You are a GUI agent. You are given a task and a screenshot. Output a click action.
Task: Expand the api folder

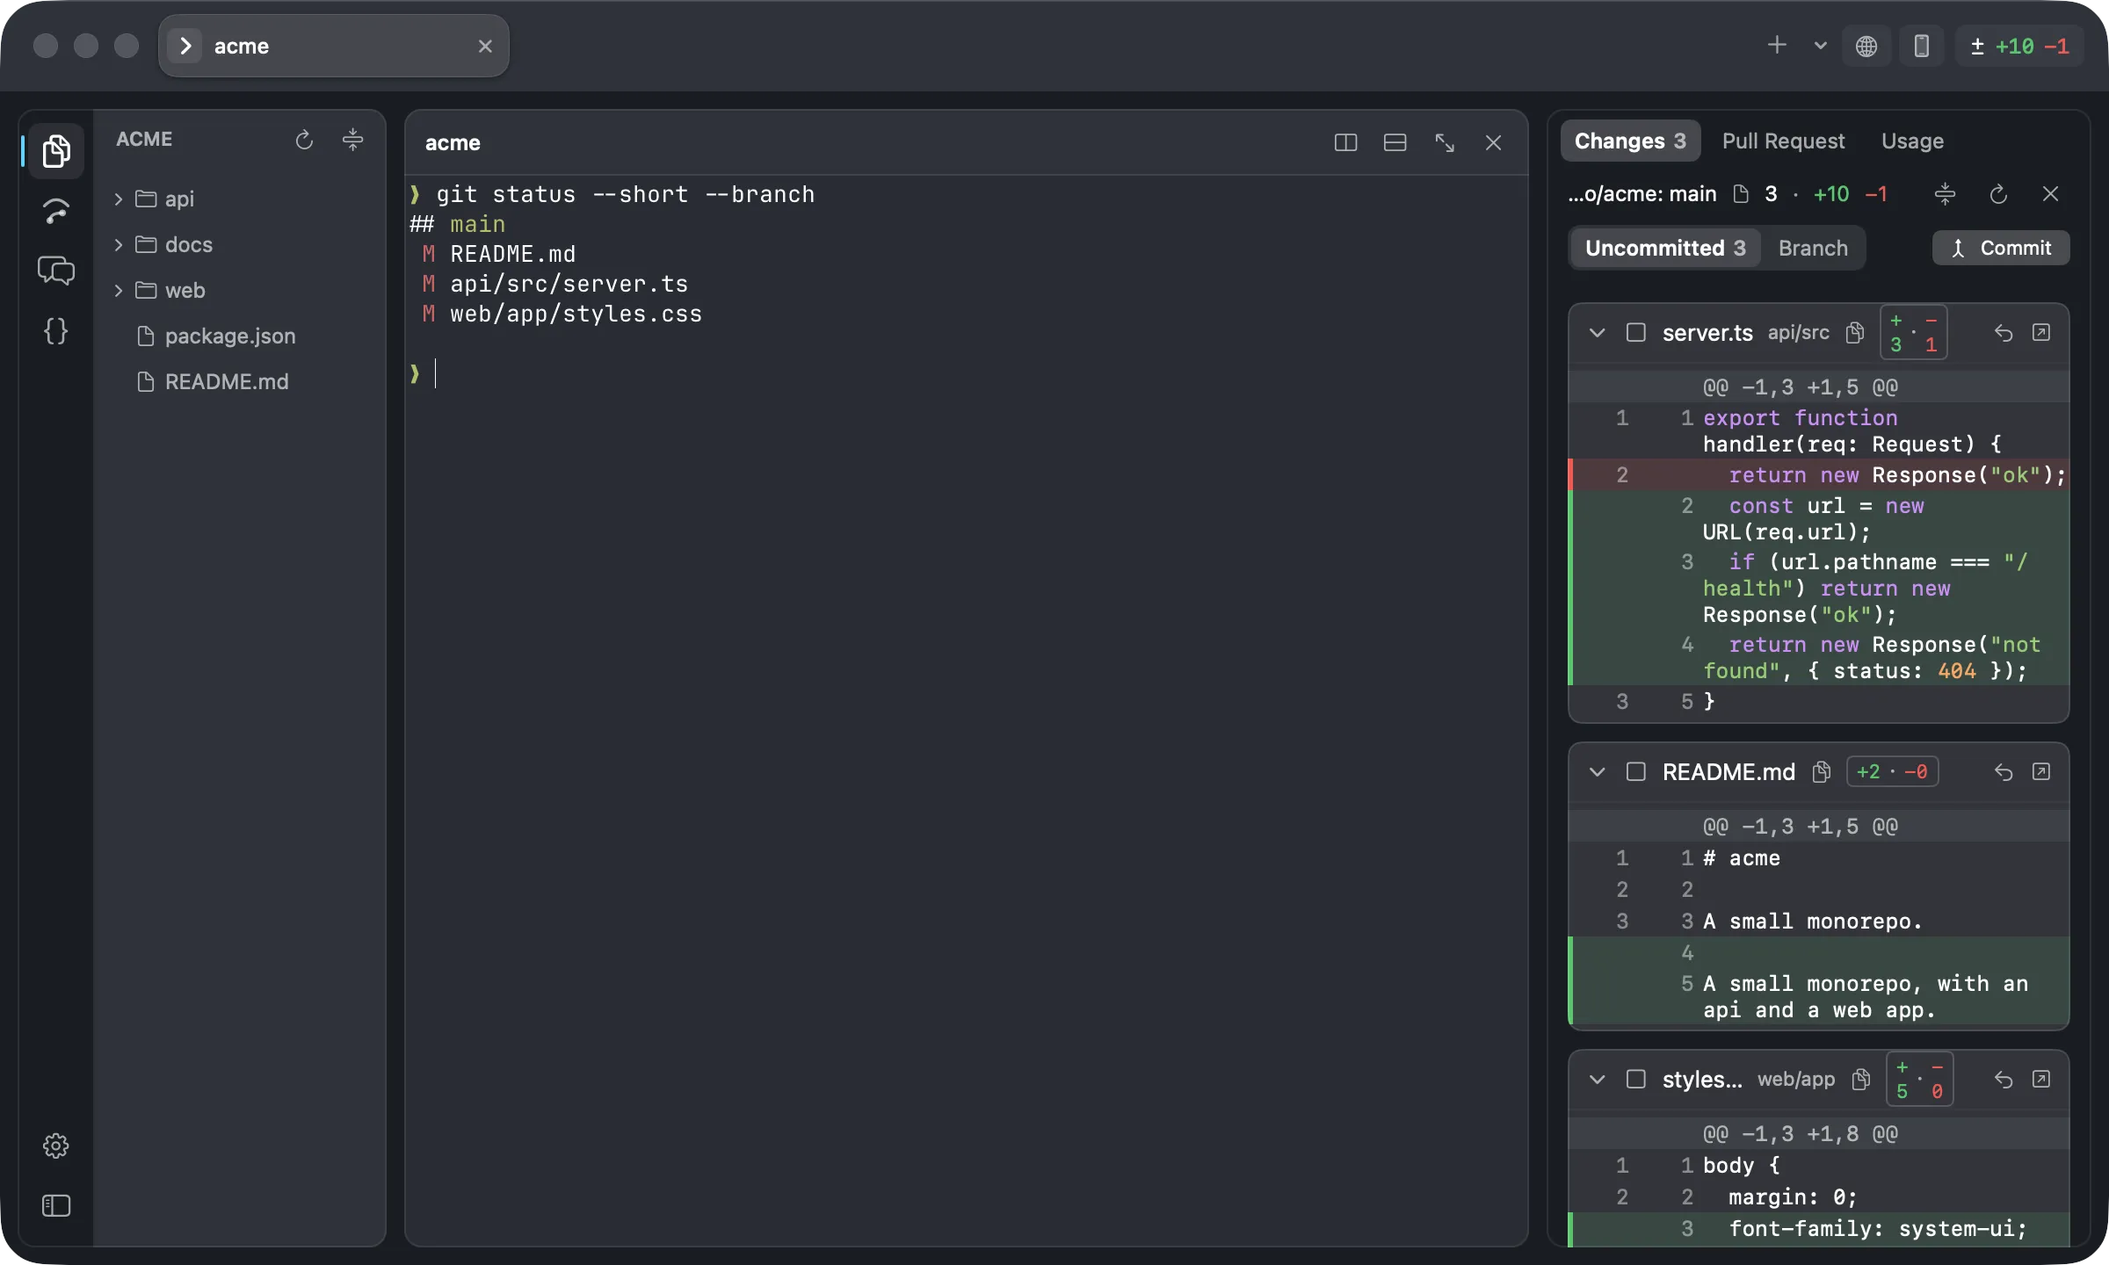click(x=119, y=199)
